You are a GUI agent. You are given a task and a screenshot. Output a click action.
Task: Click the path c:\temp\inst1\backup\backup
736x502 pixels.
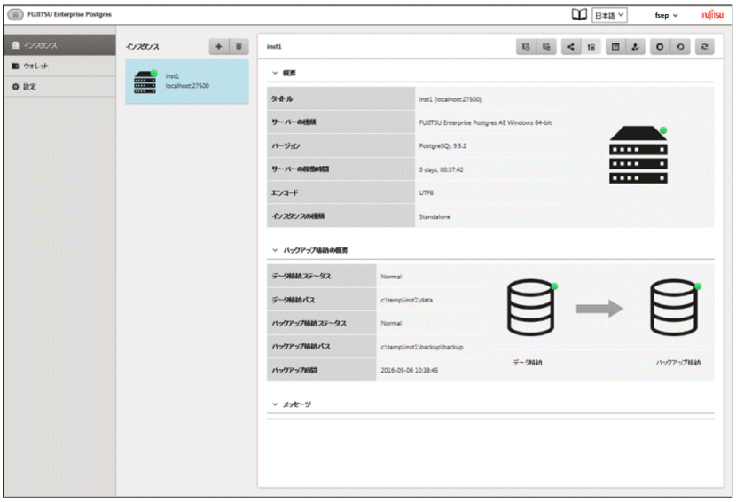(x=422, y=347)
